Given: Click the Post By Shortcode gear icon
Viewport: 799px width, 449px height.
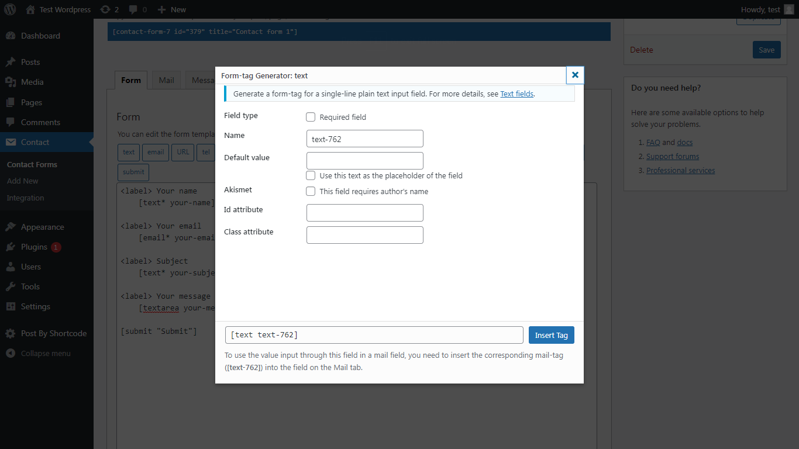Looking at the screenshot, I should (11, 333).
